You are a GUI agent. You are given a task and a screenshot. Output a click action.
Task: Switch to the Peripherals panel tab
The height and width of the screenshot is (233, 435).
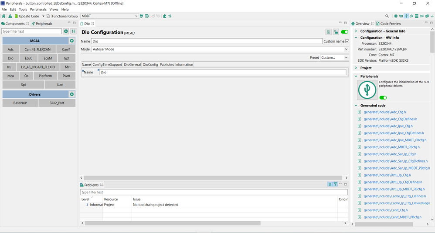(42, 23)
